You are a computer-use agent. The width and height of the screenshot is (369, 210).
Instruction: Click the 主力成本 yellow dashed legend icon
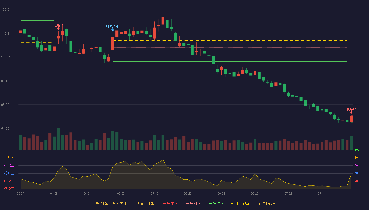[x=233, y=204]
